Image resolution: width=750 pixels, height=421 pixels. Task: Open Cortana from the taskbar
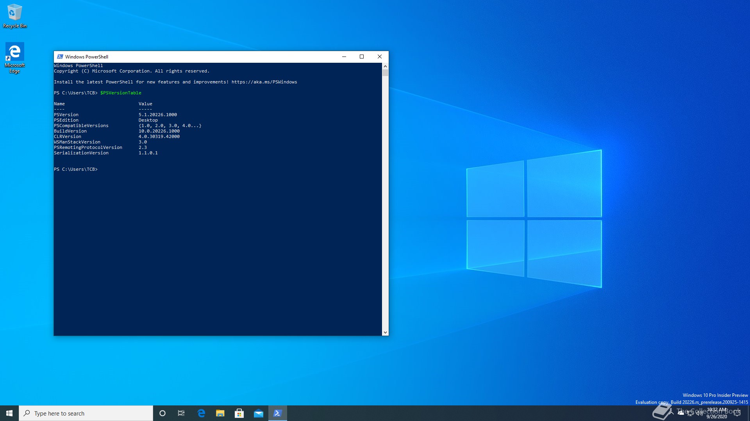tap(162, 413)
